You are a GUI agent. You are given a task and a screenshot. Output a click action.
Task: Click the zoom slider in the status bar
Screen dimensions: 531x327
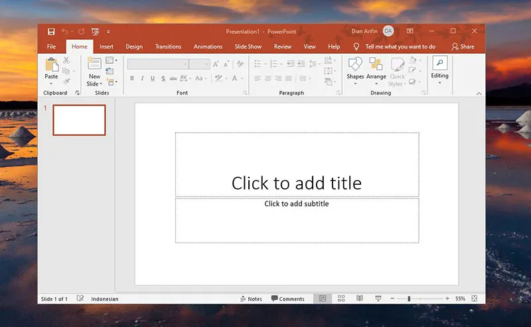(409, 299)
